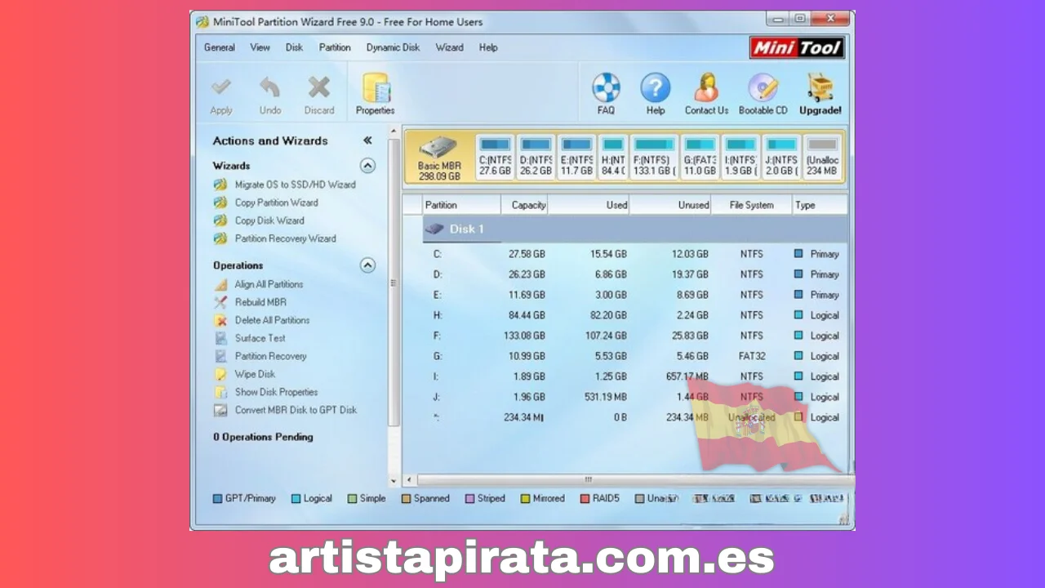
Task: Select the G: FAT32 partition row
Action: (x=635, y=356)
